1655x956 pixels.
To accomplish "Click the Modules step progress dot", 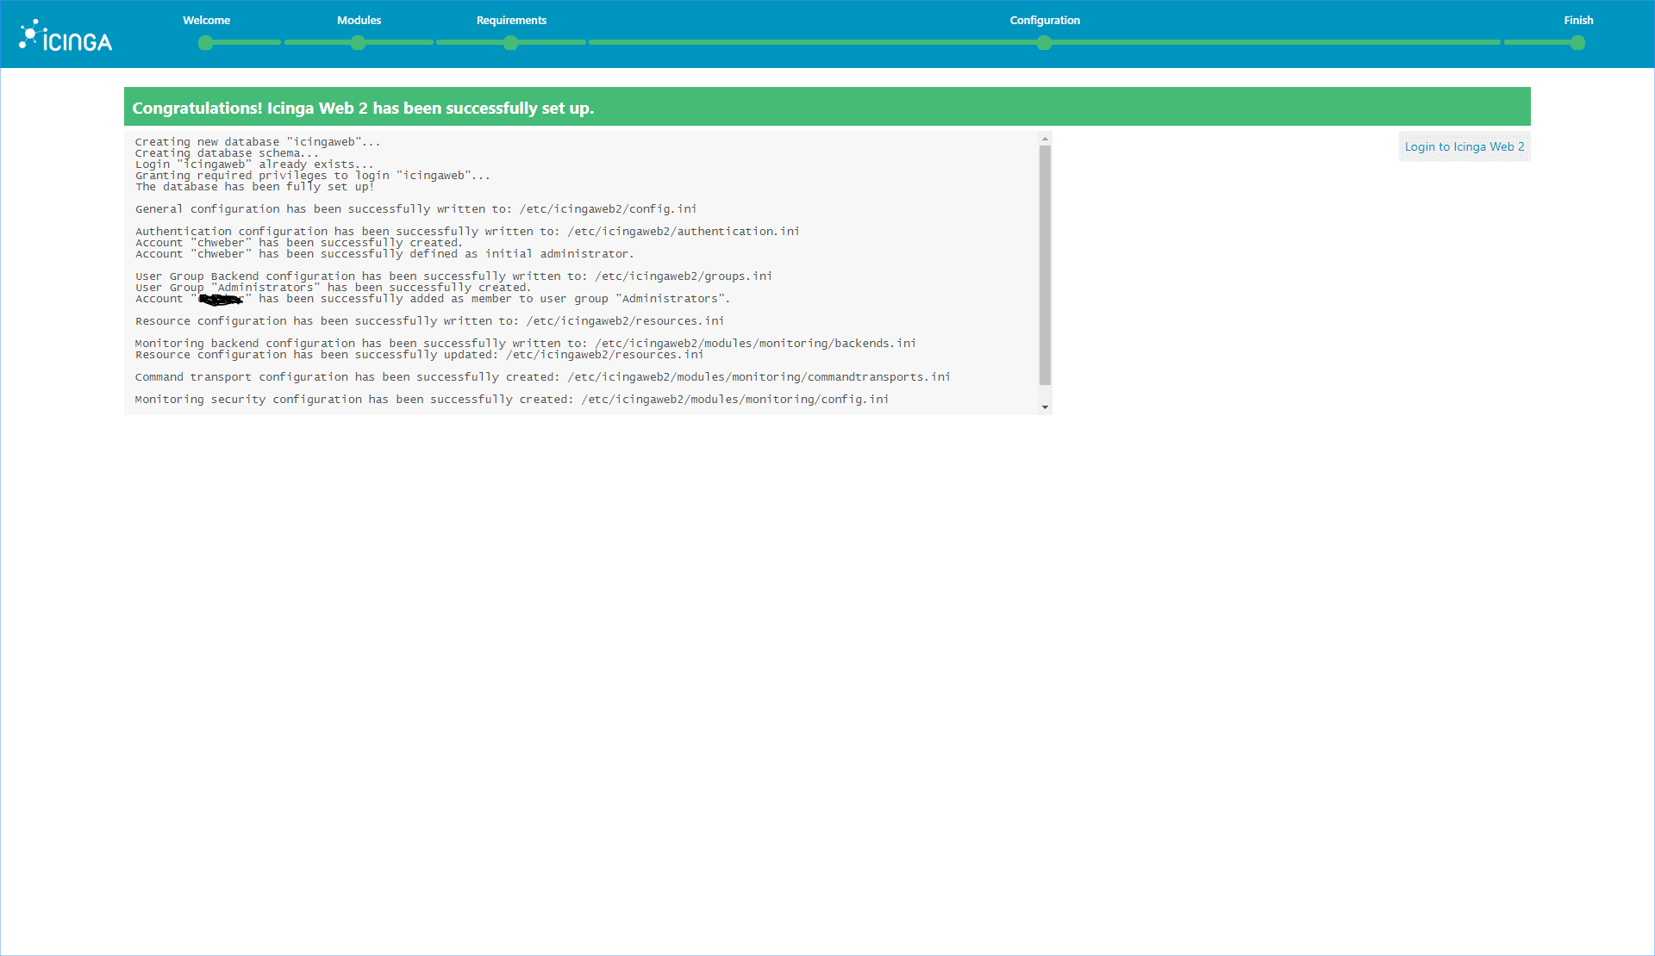I will pos(358,42).
